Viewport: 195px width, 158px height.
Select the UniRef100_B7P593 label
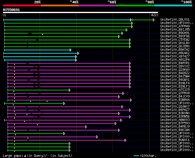[x=175, y=123]
